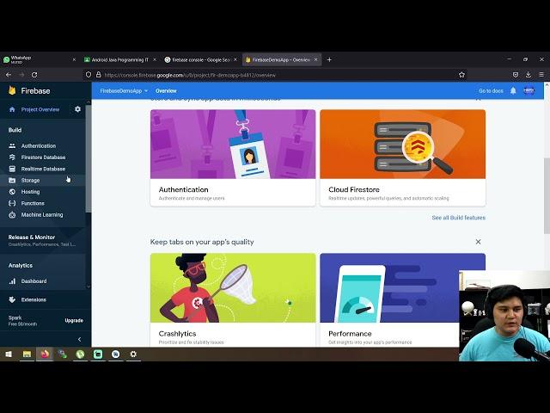Open notifications bell icon

pos(513,91)
